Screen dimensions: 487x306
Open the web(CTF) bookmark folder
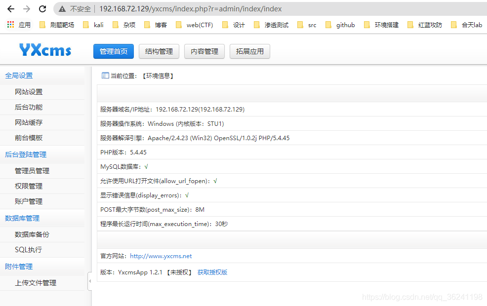195,25
